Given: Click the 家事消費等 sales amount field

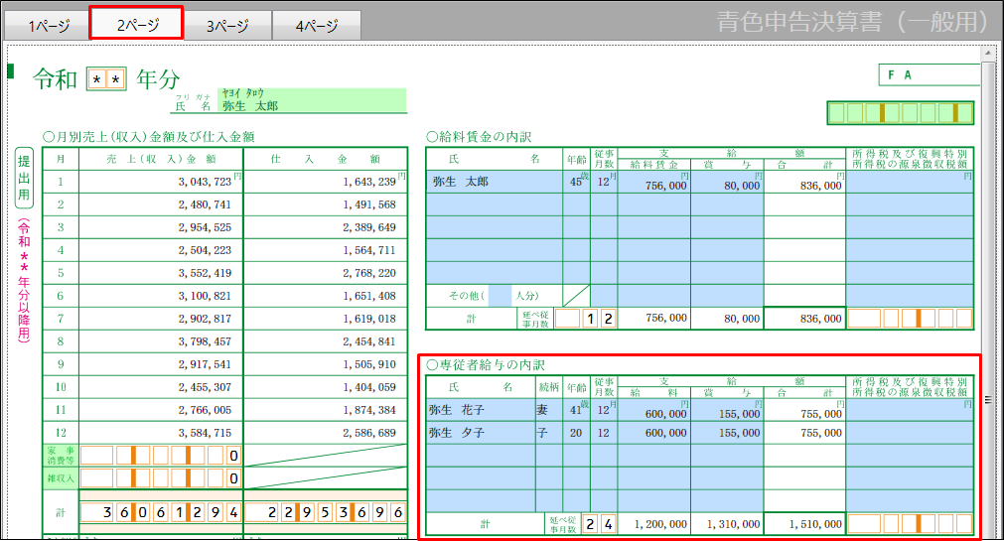Looking at the screenshot, I should (160, 456).
